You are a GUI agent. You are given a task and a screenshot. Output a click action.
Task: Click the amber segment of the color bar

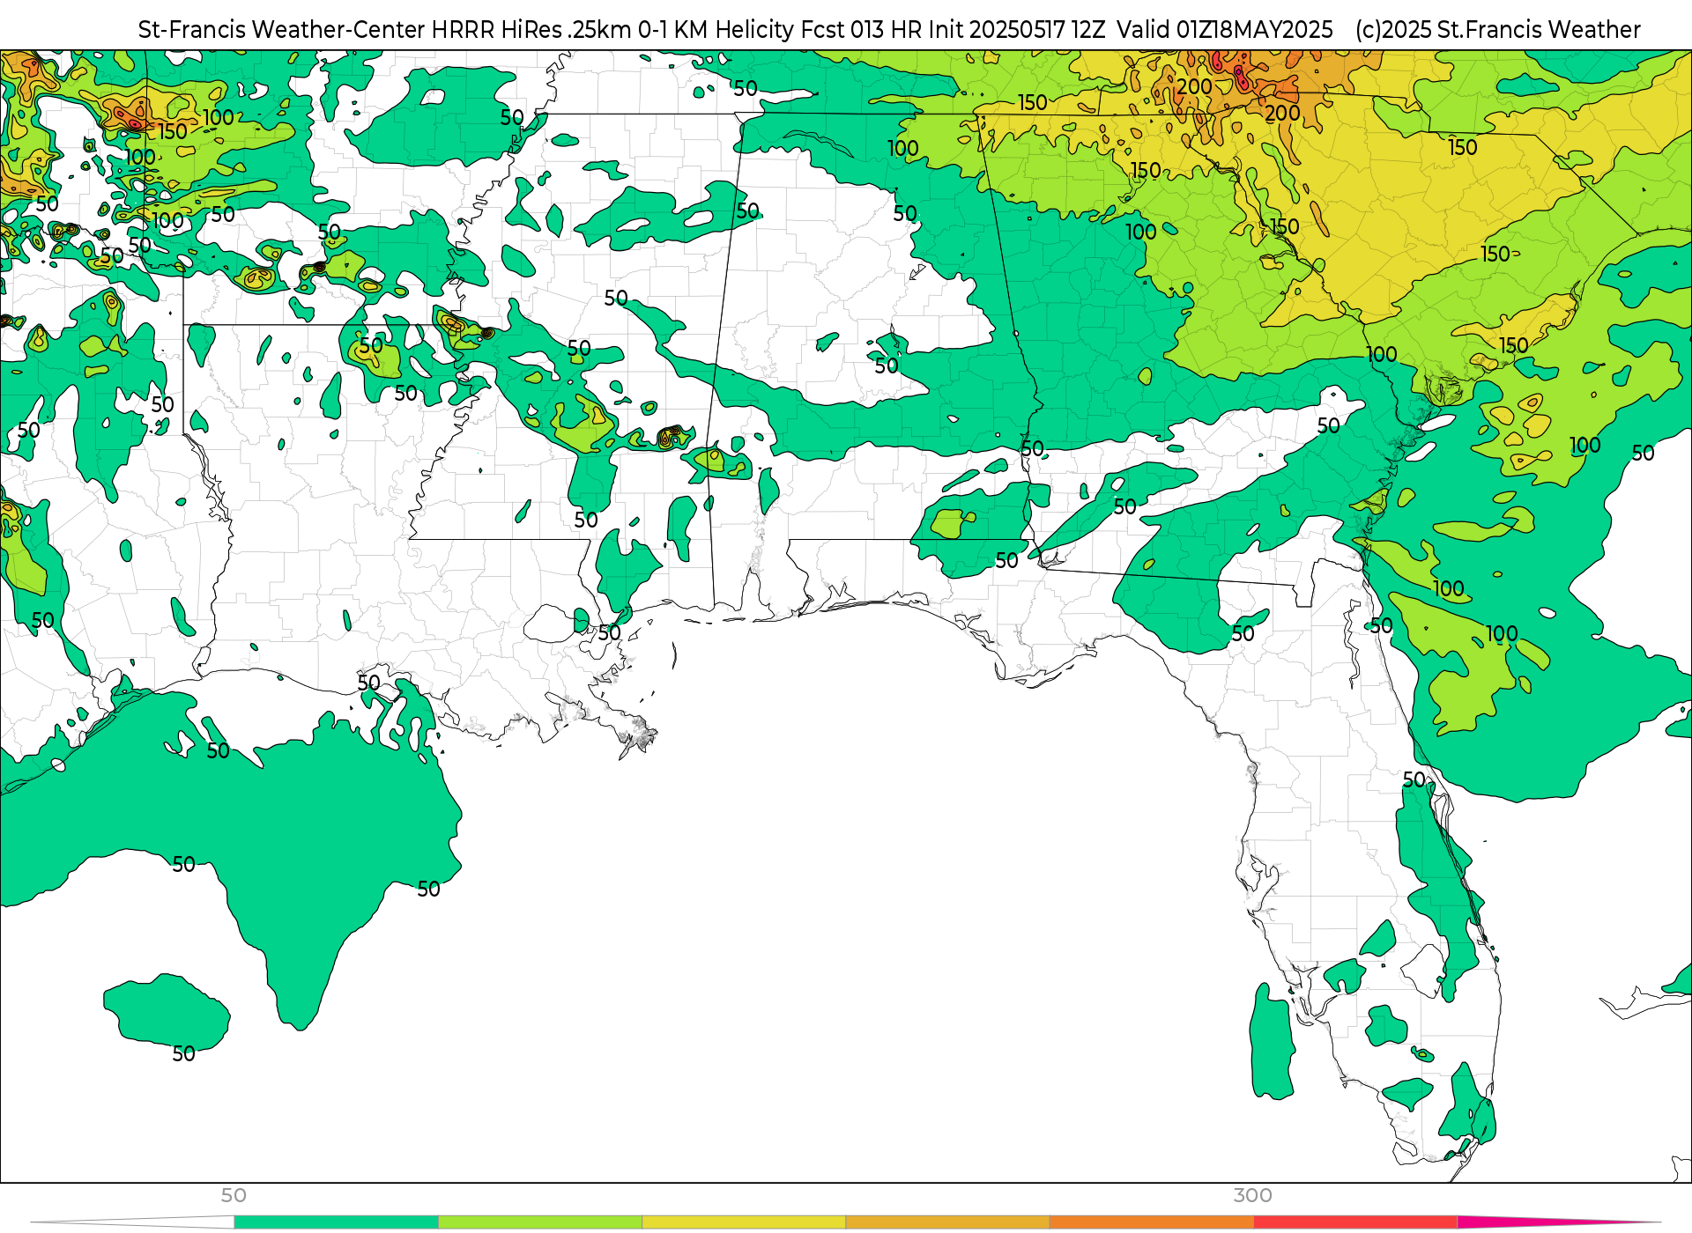coord(947,1222)
